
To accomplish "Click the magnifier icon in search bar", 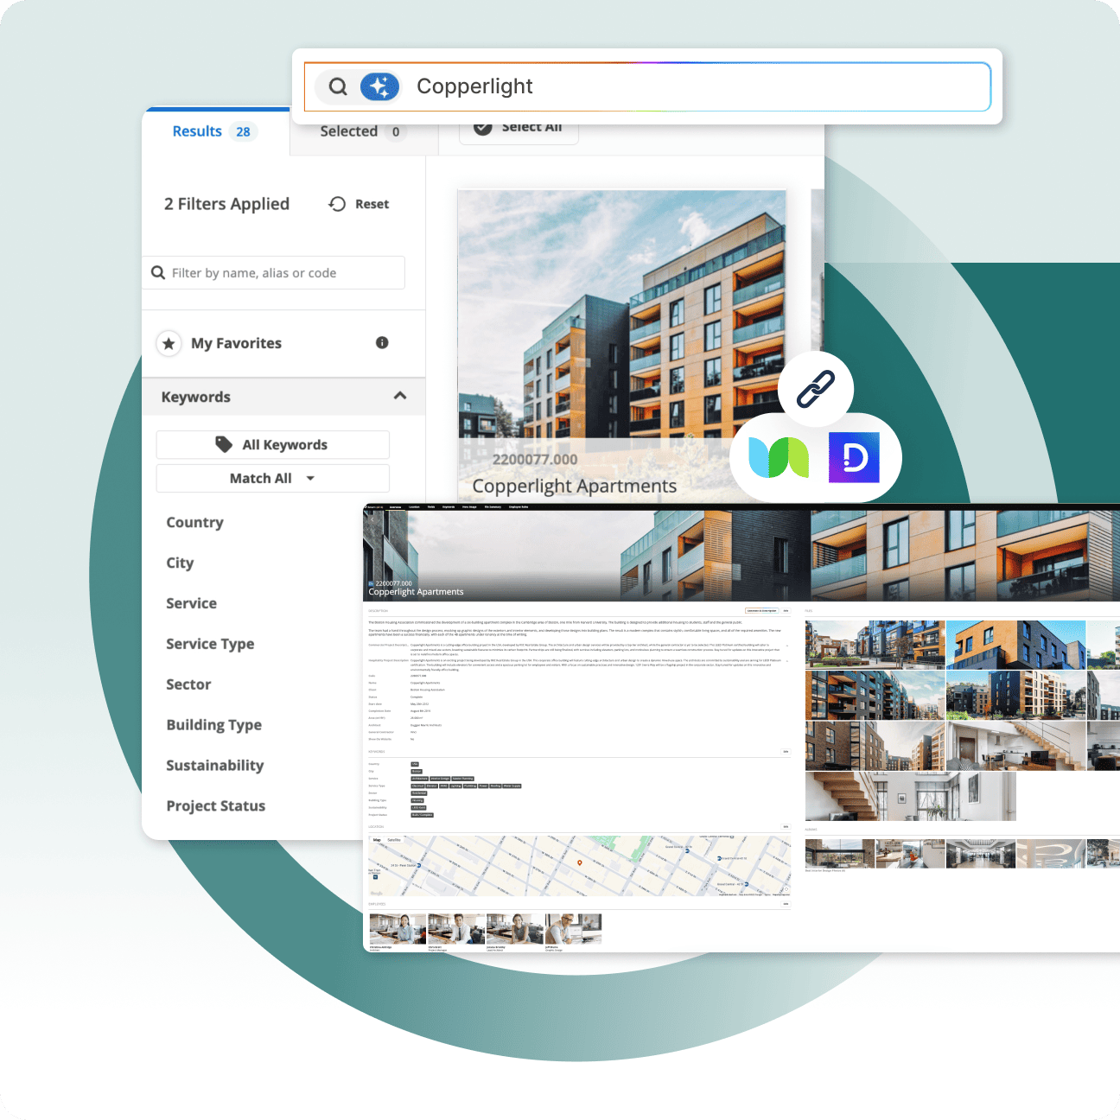I will [x=338, y=86].
